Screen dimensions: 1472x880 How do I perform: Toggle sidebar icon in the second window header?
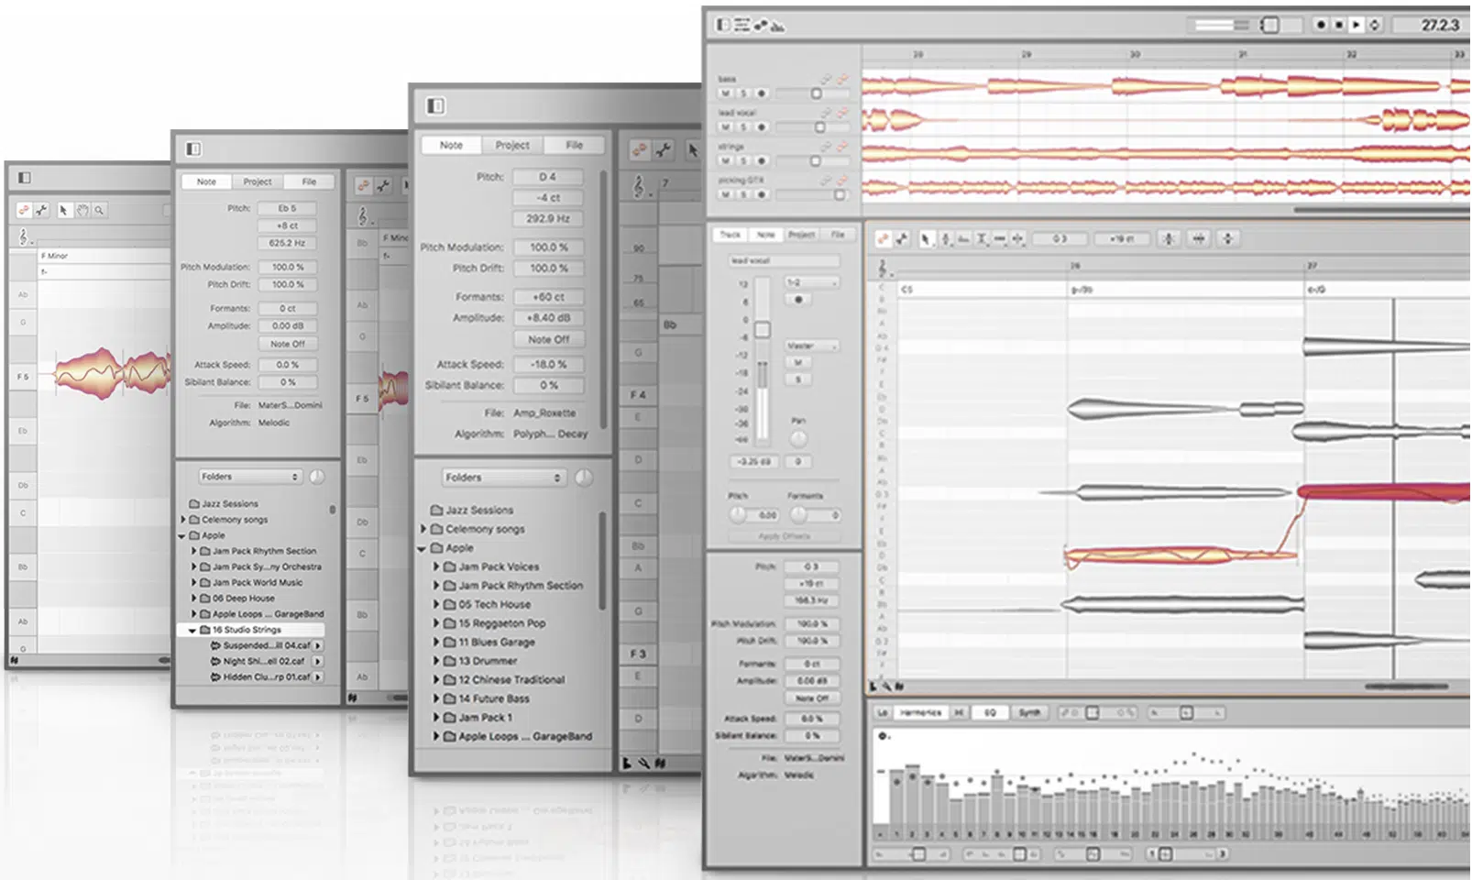click(x=193, y=148)
